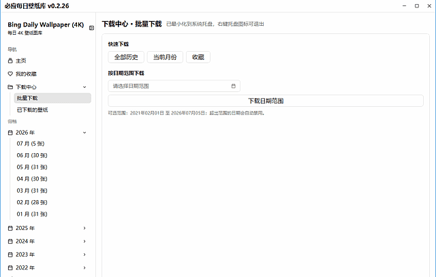Select the 批量下载 submenu item

(52, 98)
